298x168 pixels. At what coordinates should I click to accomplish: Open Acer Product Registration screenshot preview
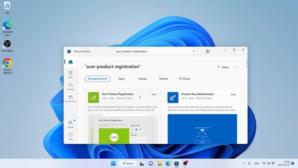tap(123, 129)
